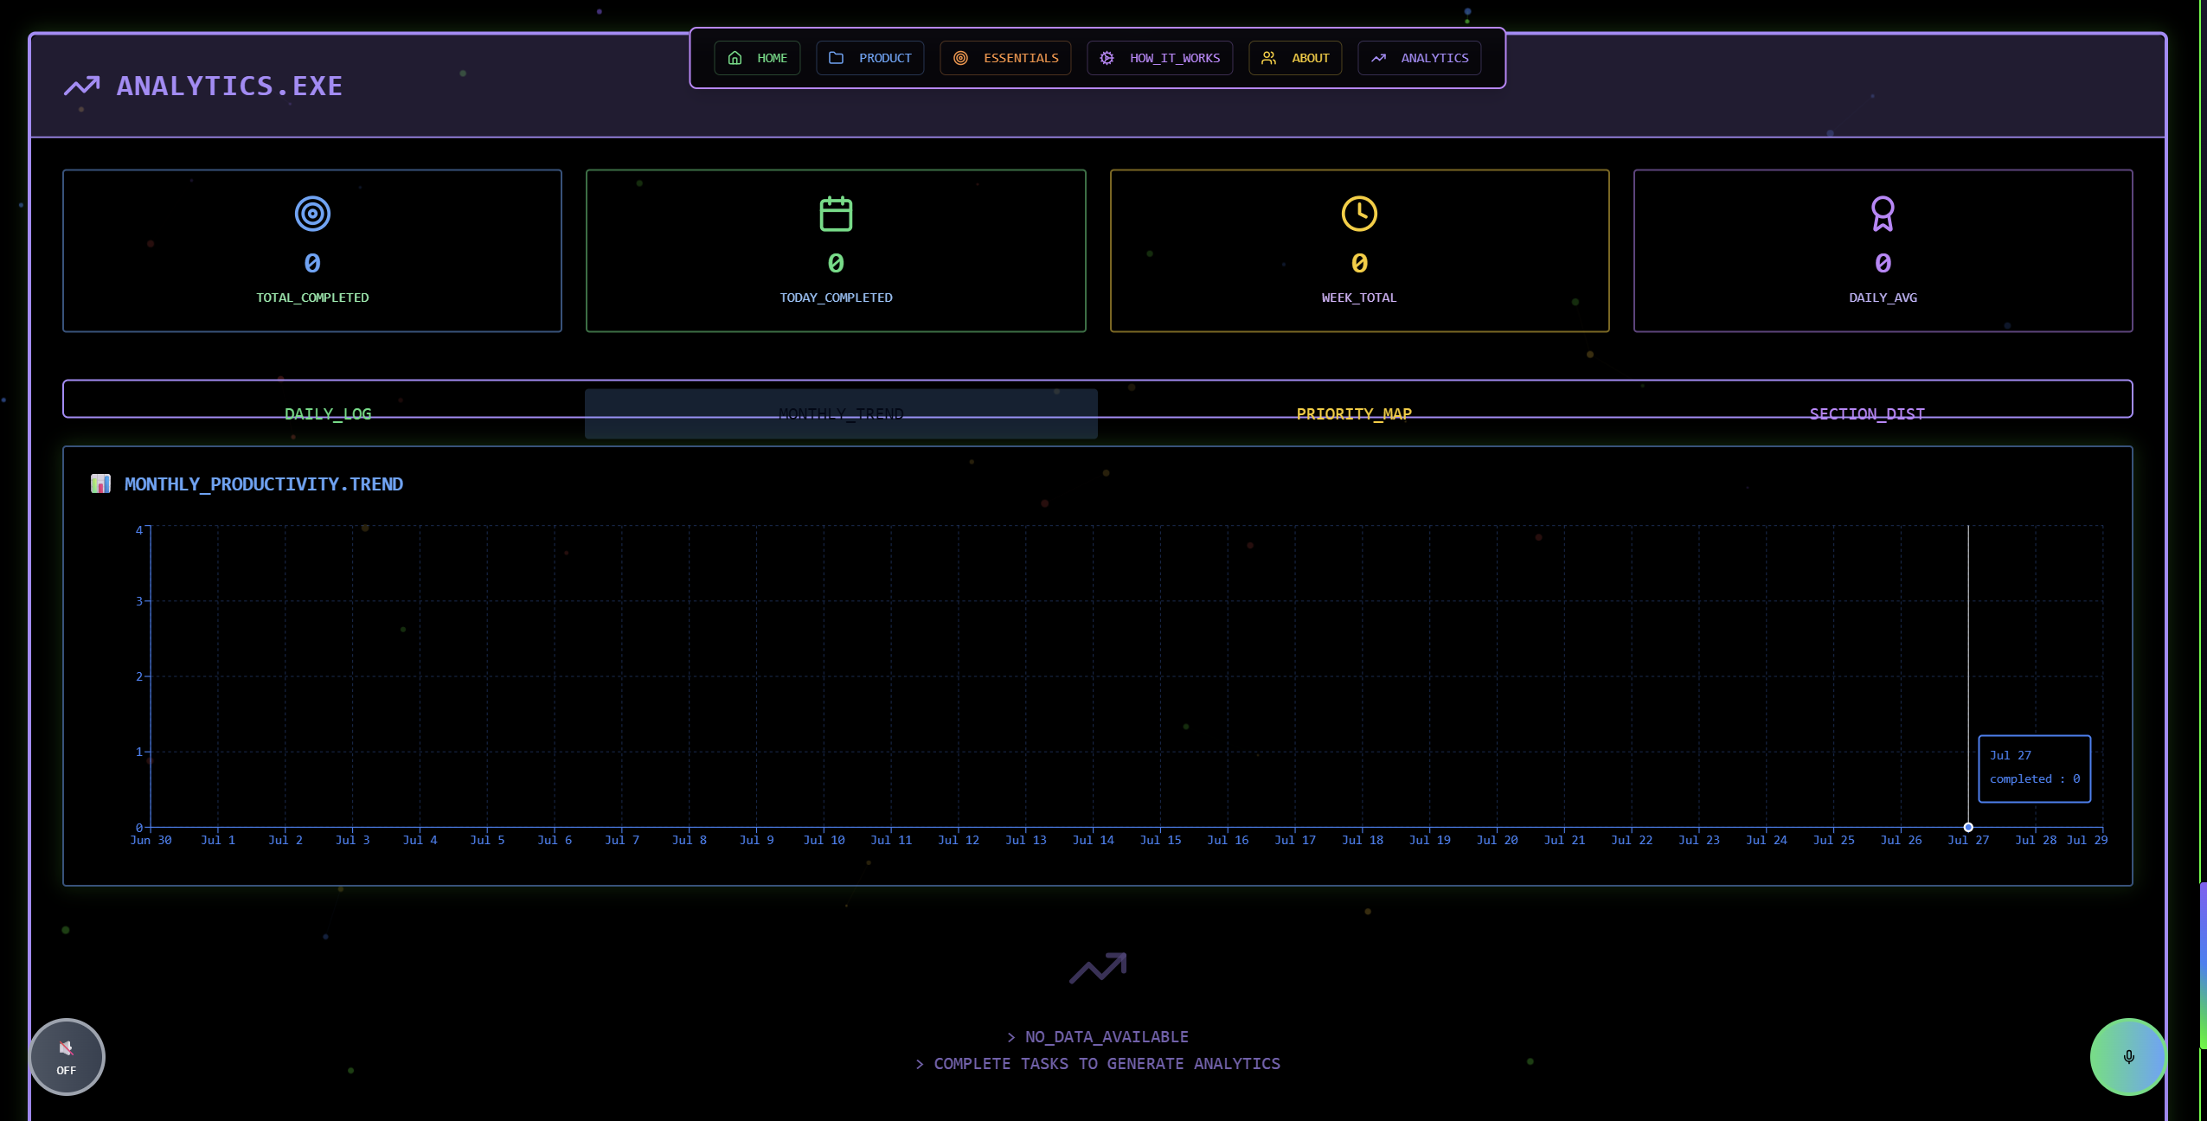Click the calendar icon in TODAY_COMPLETED card
Image resolution: width=2207 pixels, height=1121 pixels.
836,214
